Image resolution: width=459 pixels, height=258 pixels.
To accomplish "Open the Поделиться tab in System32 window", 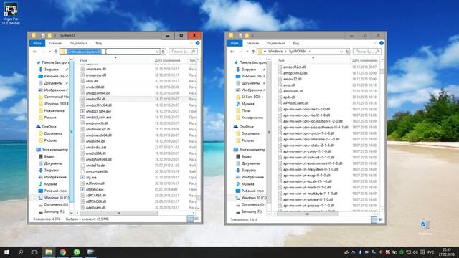I will [x=78, y=43].
